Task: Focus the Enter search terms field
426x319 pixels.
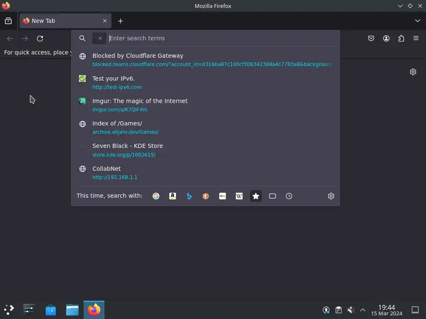Action: [222, 38]
